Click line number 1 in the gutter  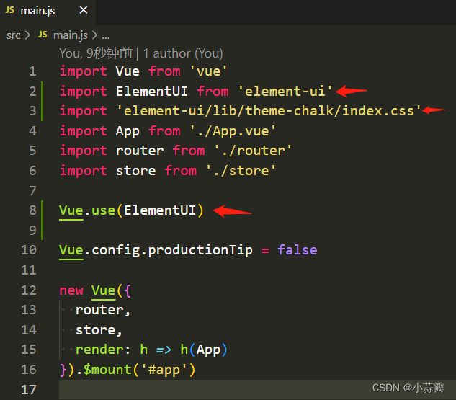(x=32, y=71)
